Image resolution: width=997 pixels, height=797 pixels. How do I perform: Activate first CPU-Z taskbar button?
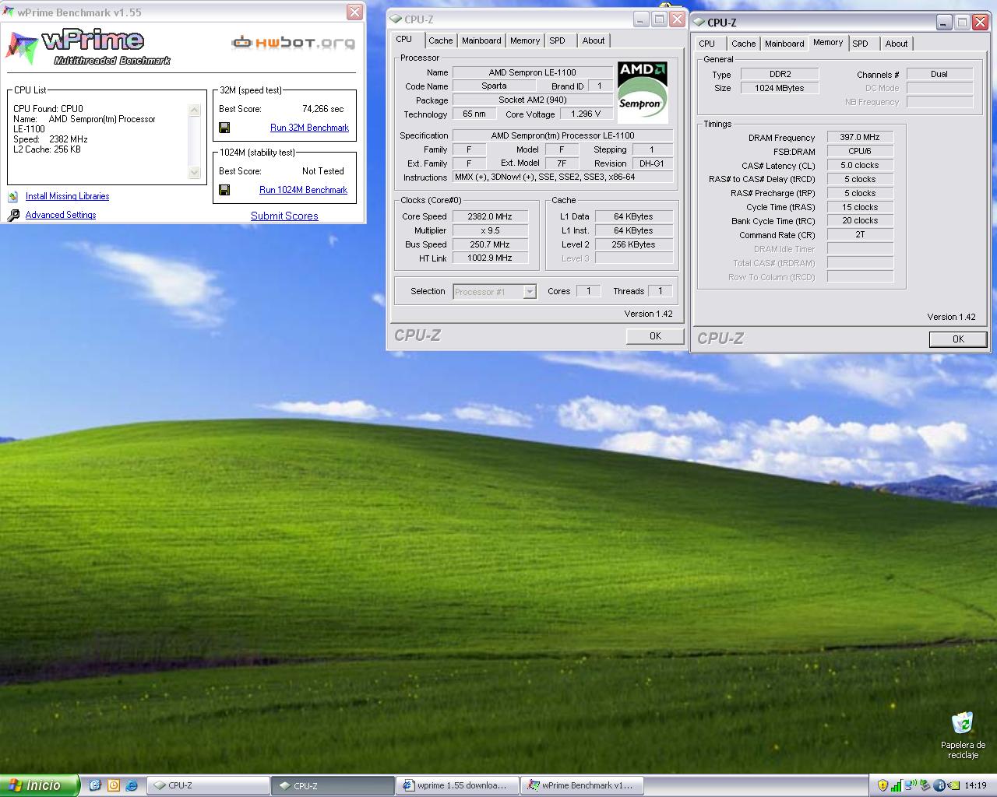point(207,785)
